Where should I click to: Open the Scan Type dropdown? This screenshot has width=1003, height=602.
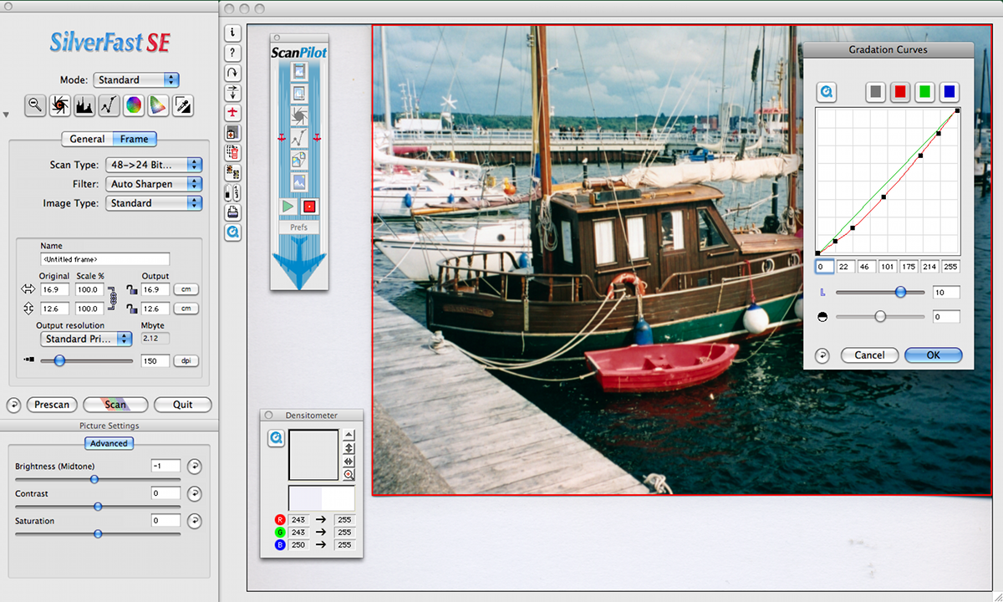[x=154, y=166]
